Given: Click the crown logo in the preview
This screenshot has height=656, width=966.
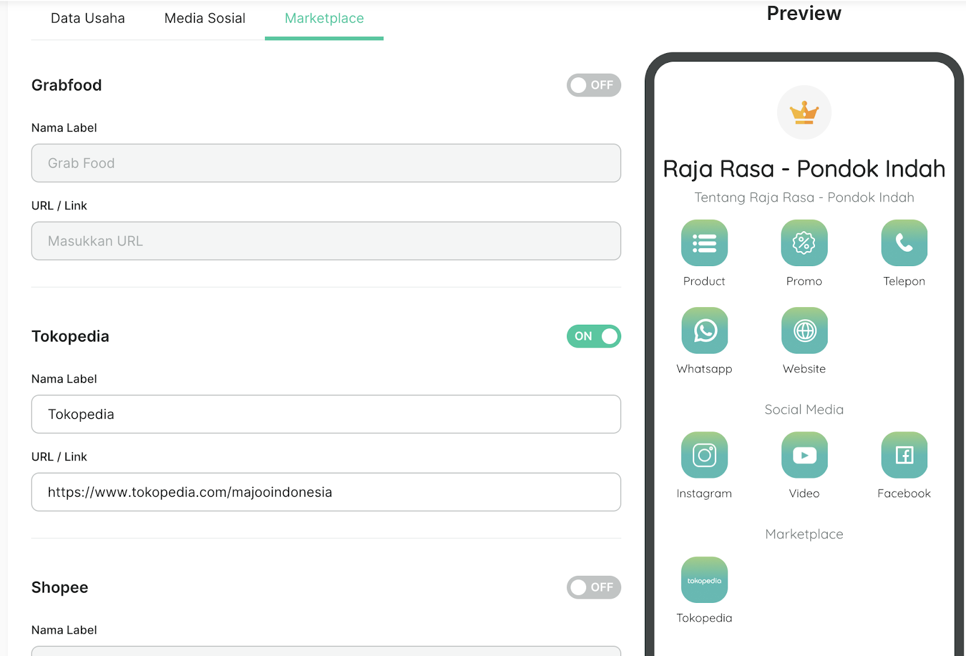Looking at the screenshot, I should point(804,112).
